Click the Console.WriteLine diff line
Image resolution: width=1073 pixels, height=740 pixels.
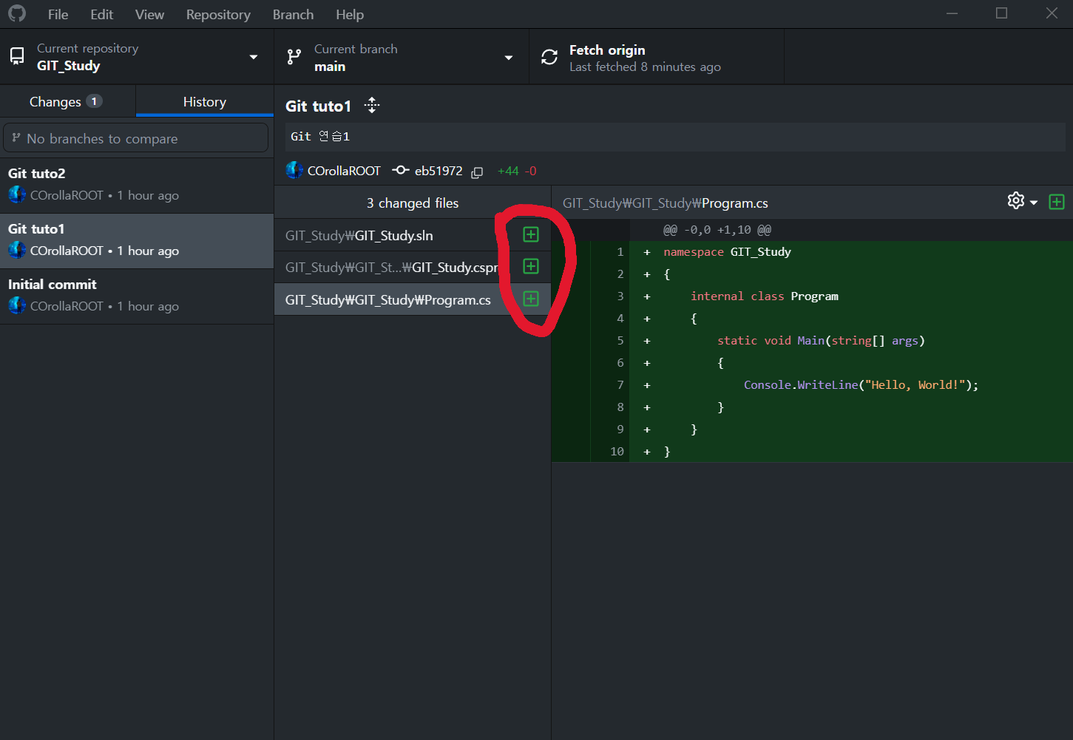pos(812,384)
